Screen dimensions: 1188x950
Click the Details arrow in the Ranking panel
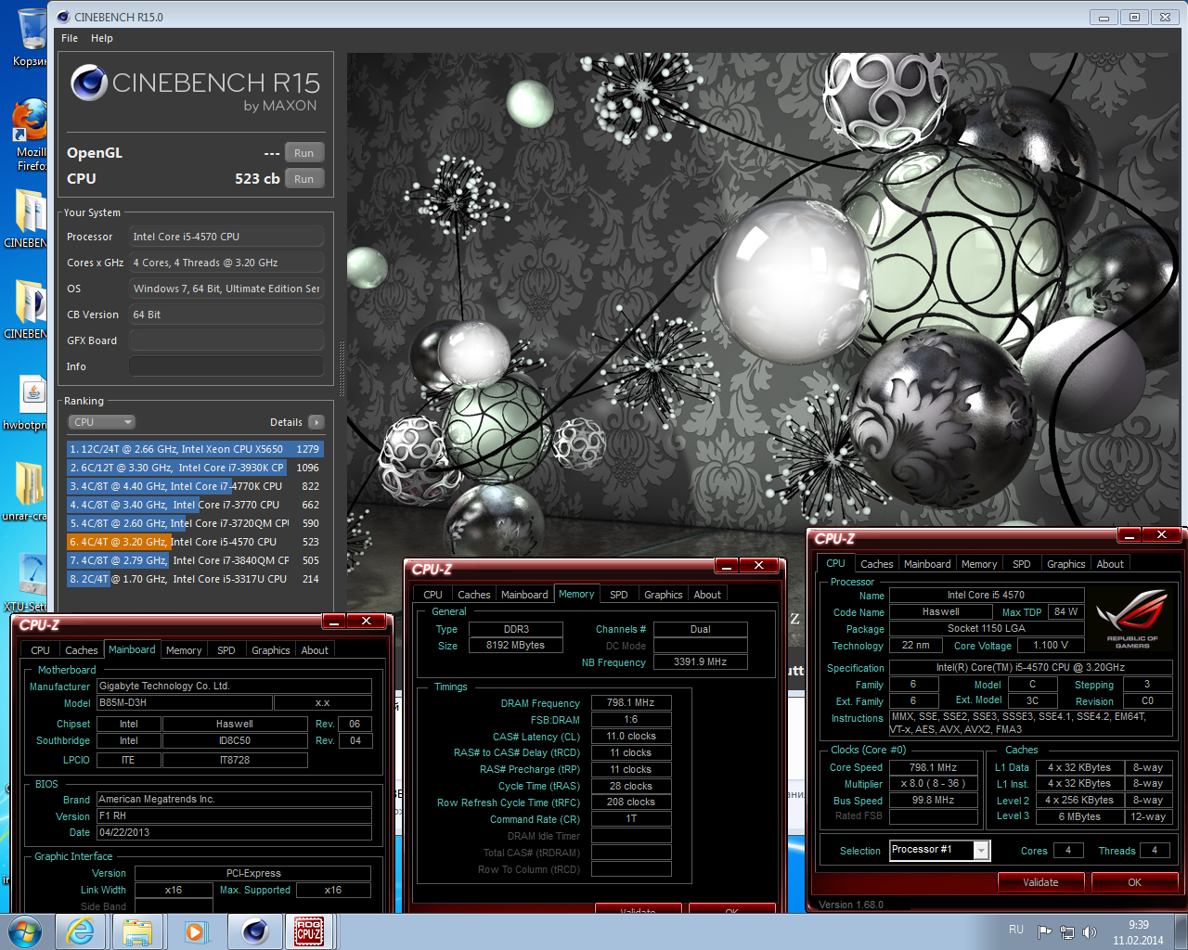click(316, 422)
